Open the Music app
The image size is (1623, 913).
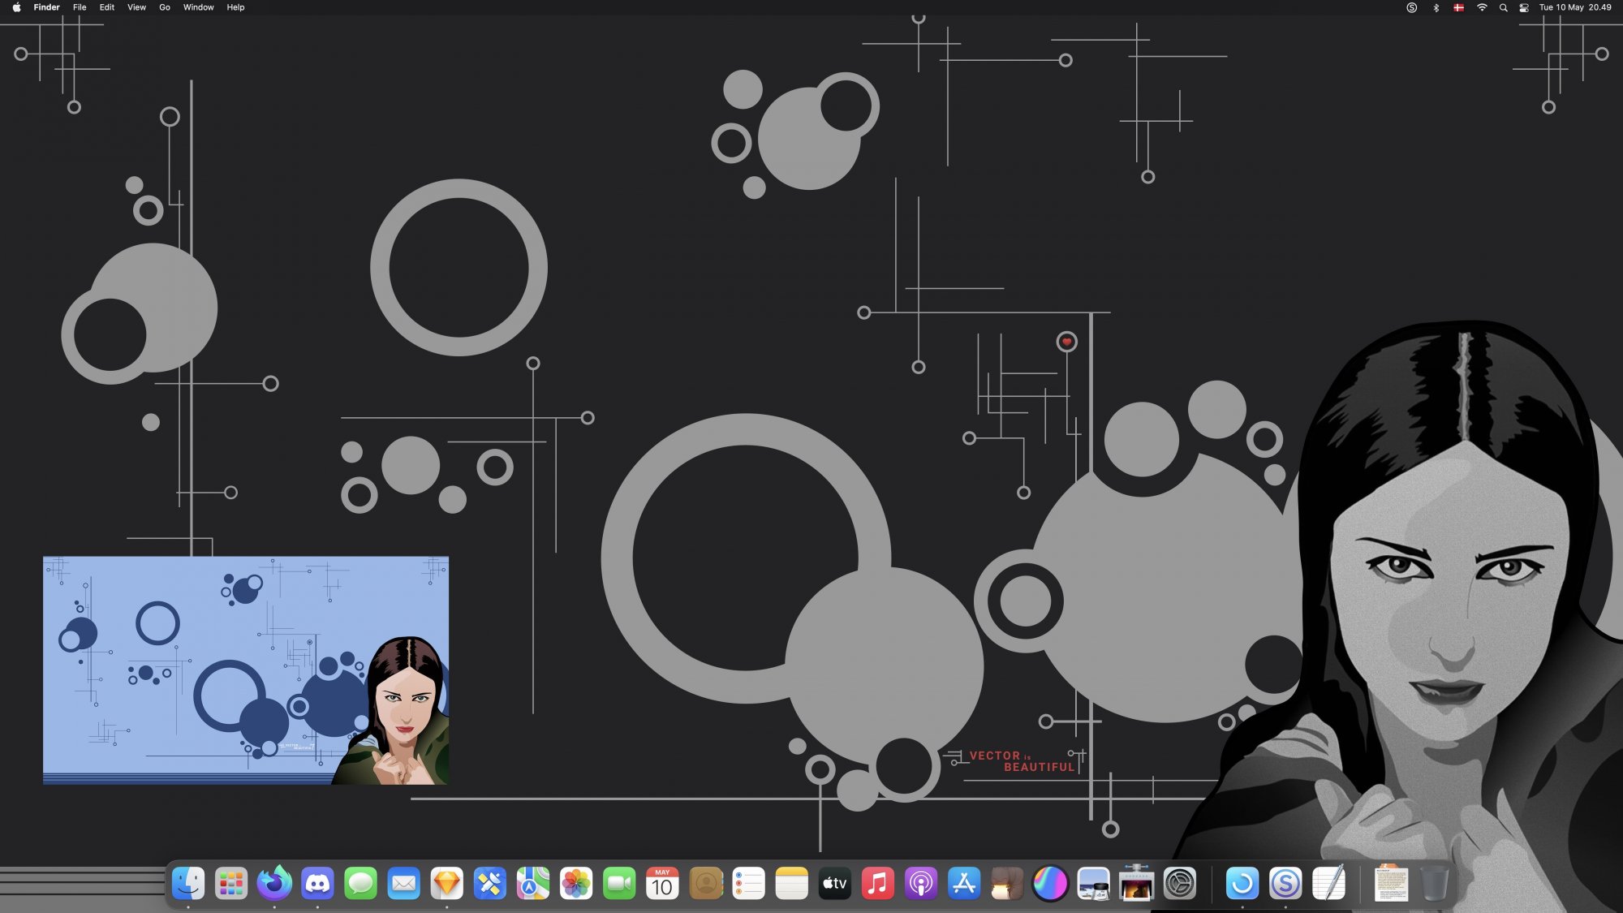pos(878,884)
